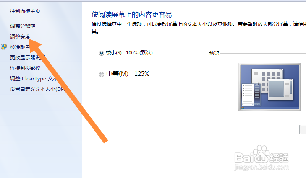Screen dimensions: 306x178
Task: Click the 较小(S) - 100% (默认) label text
Action: coord(129,53)
